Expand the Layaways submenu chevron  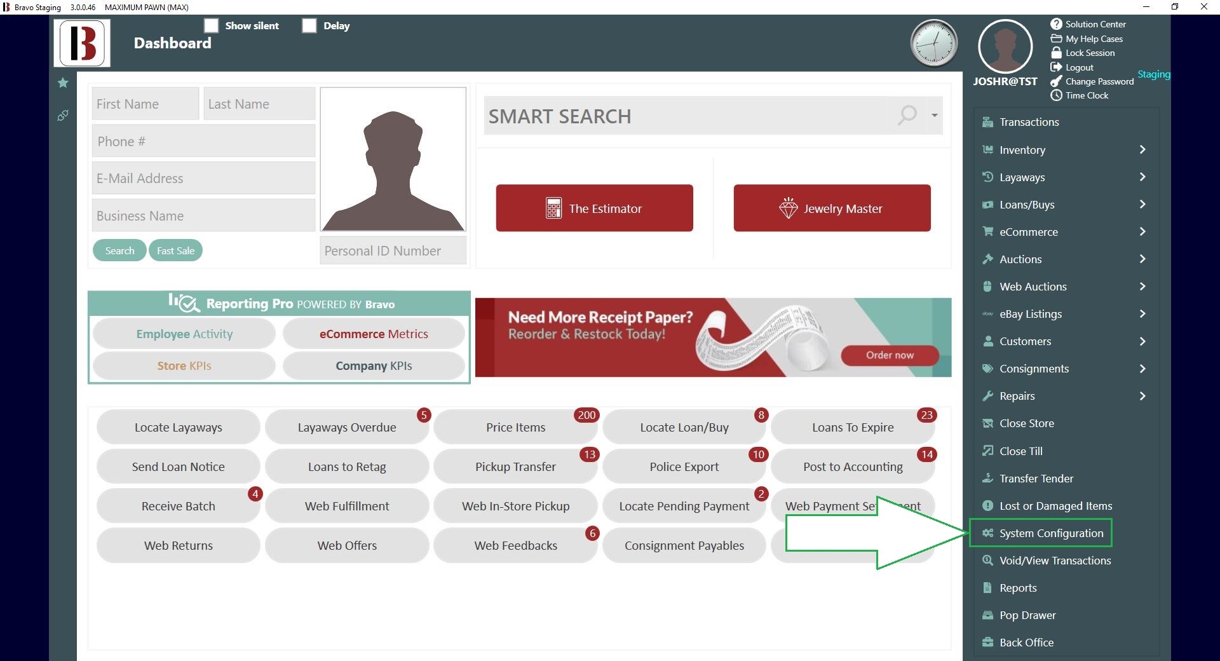click(1142, 177)
